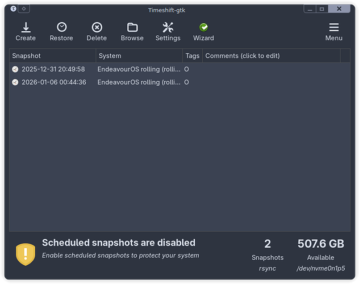The height and width of the screenshot is (284, 359).
Task: Select the 2026-01-06 00:44:36 snapshot
Action: click(53, 82)
